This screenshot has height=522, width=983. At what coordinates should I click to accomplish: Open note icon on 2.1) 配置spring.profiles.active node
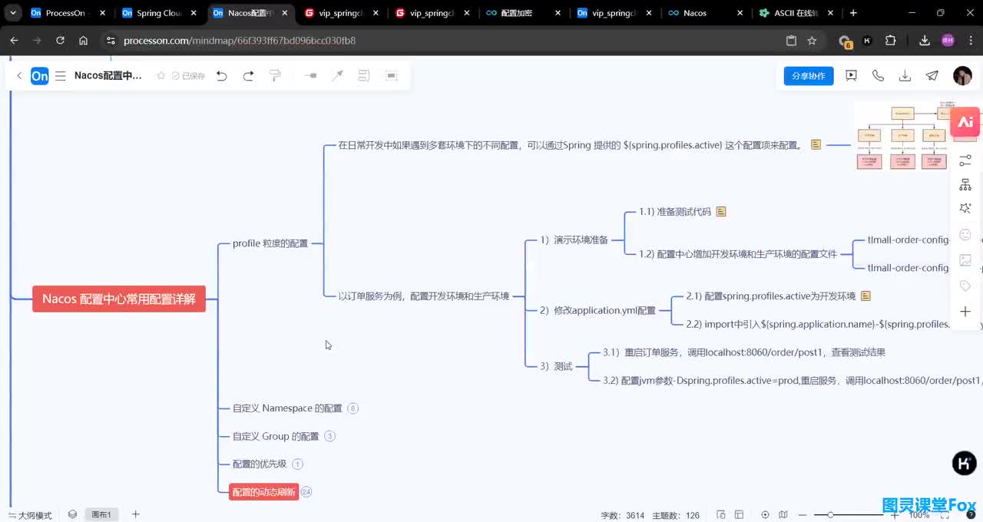tap(866, 296)
